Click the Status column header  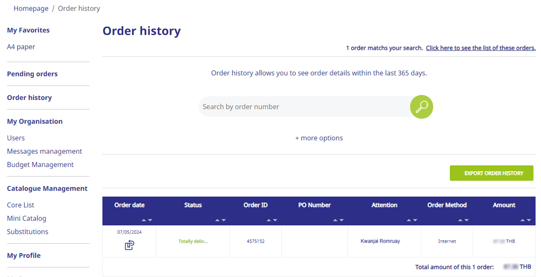193,205
